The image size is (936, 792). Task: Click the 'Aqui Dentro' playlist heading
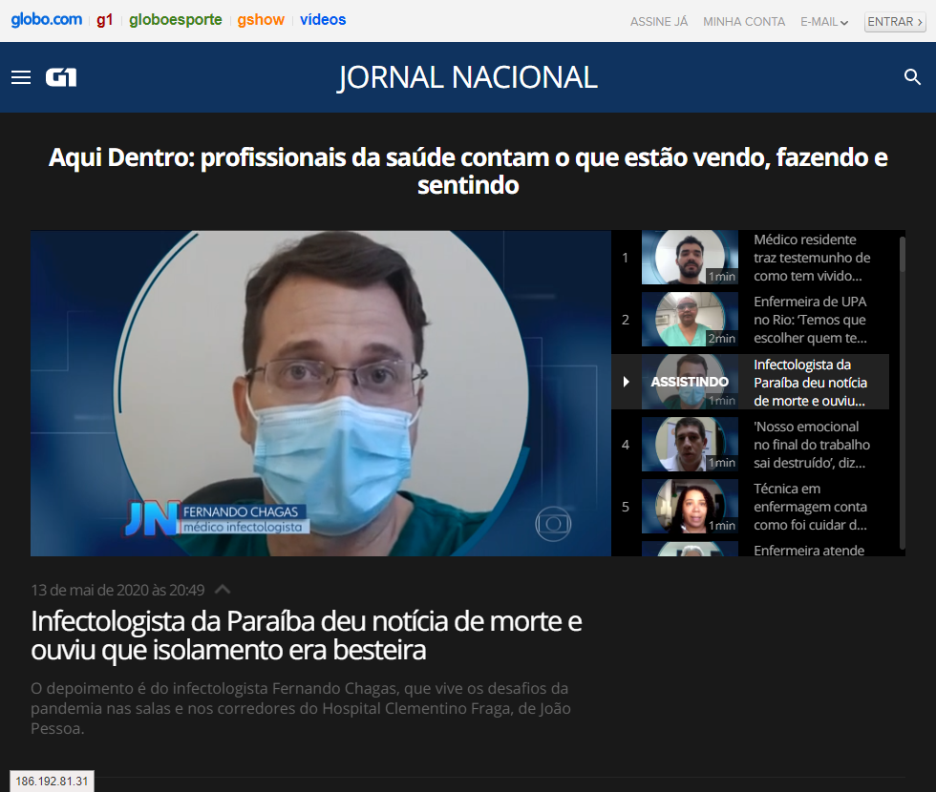[468, 171]
